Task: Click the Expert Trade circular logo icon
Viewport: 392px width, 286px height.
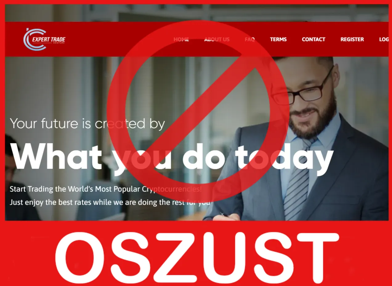Action: [35, 39]
